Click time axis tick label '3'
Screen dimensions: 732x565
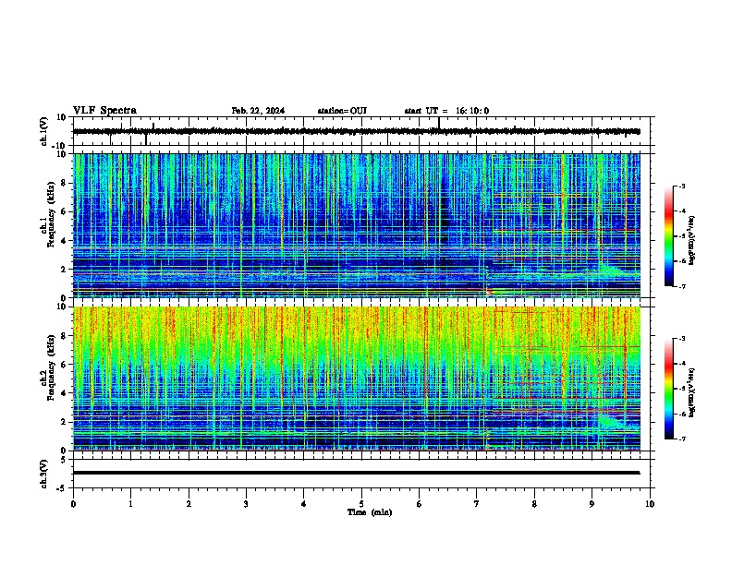point(246,504)
